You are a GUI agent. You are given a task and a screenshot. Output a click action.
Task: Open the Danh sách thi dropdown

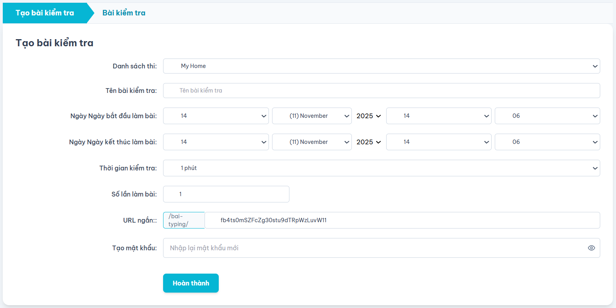(381, 66)
